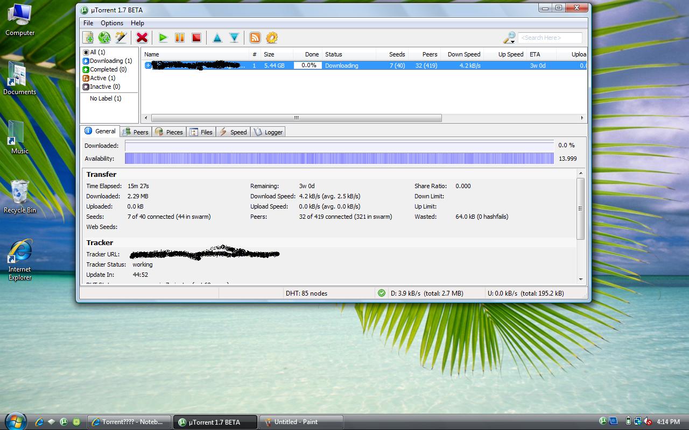Select the Active (1) category

99,78
